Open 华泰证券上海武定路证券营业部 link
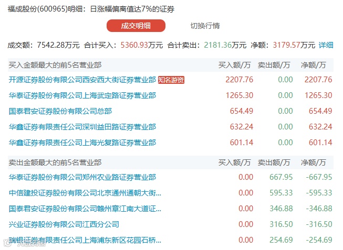This screenshot has width=343, height=250. [x=82, y=95]
